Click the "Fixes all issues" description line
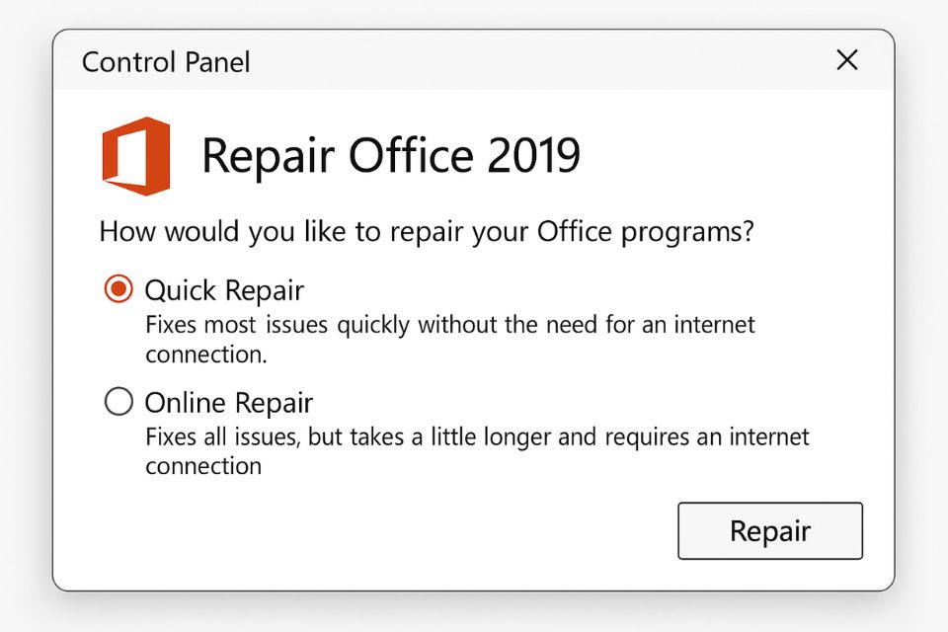Viewport: 948px width, 632px height. tap(477, 436)
